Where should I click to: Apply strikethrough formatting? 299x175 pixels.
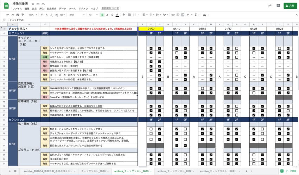pos(112,15)
